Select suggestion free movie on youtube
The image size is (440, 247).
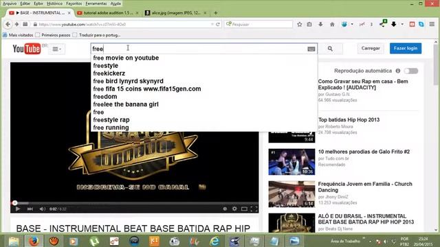point(204,58)
